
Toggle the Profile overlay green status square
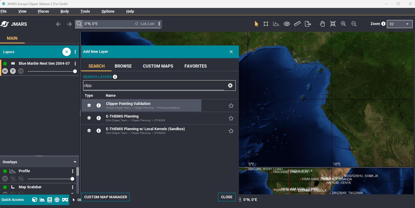pos(5,171)
